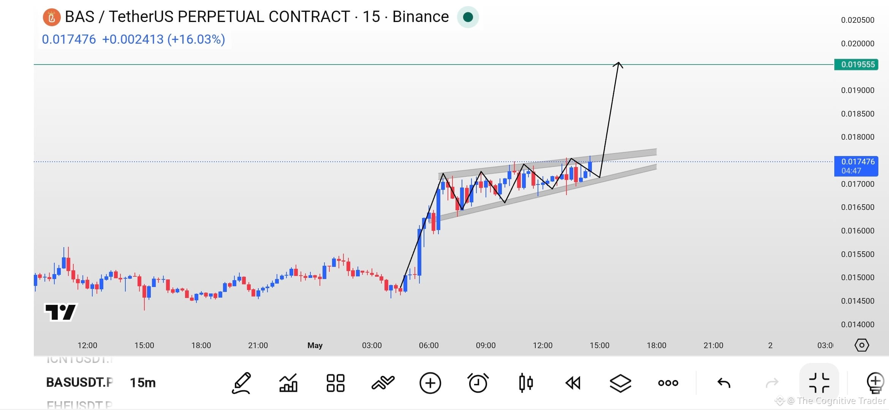Change chart type with the candlestick icon
Screen dimensions: 889x410
tap(526, 383)
